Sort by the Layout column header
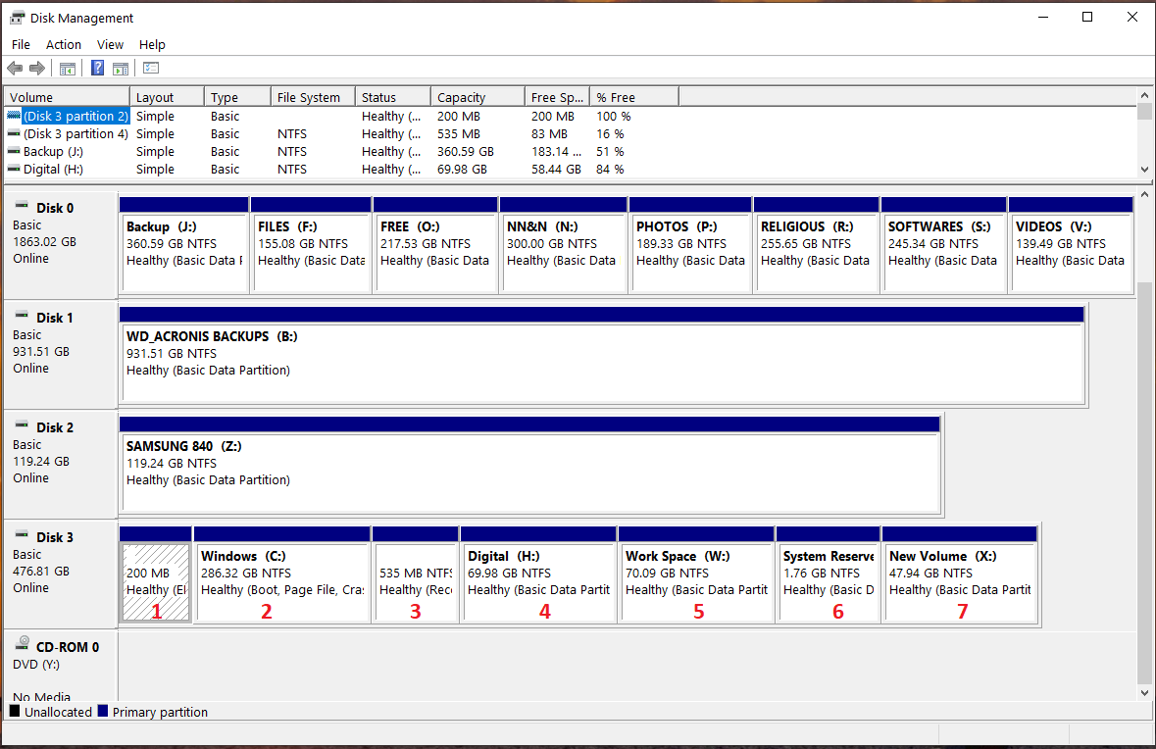The image size is (1156, 749). pyautogui.click(x=168, y=97)
